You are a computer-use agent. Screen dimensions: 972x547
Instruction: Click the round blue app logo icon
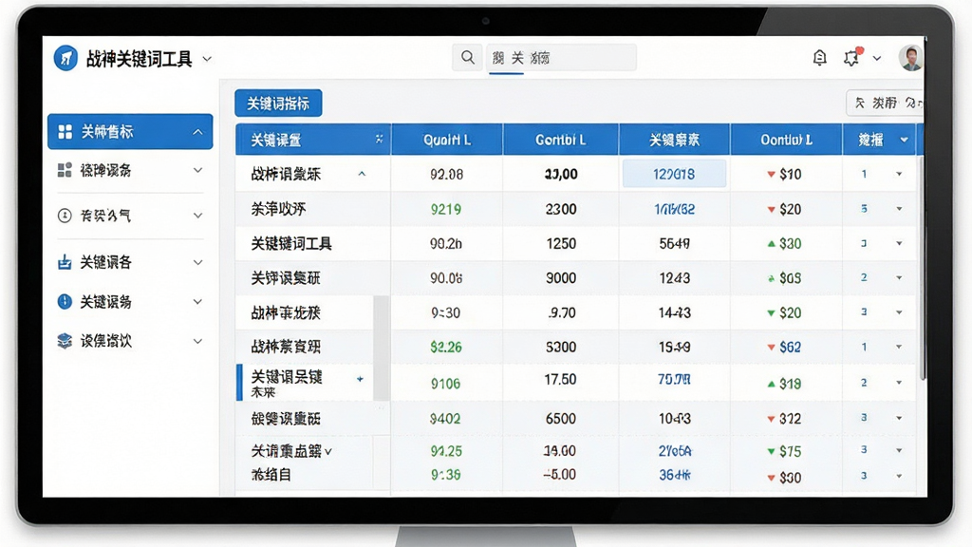pos(65,59)
